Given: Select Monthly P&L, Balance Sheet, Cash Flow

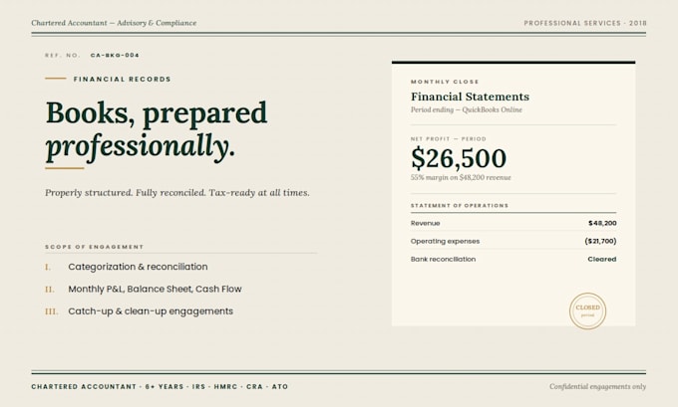Looking at the screenshot, I should (x=155, y=290).
